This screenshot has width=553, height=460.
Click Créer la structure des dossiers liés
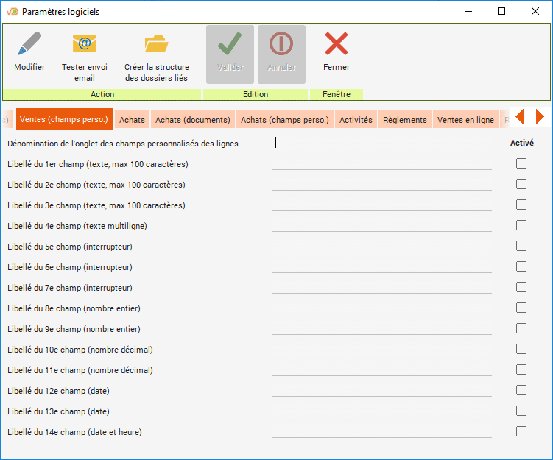(156, 45)
